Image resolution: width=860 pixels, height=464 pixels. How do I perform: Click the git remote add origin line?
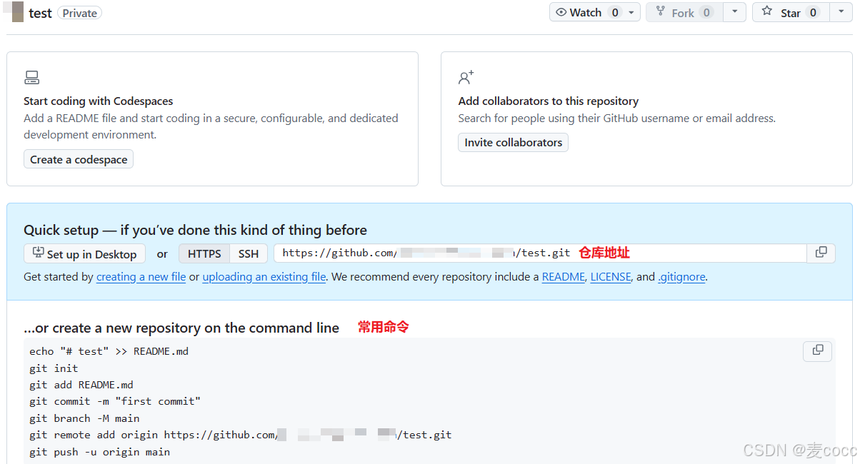tap(240, 435)
